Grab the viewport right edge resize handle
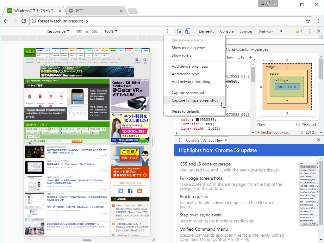This screenshot has width=324, height=243. [153, 142]
